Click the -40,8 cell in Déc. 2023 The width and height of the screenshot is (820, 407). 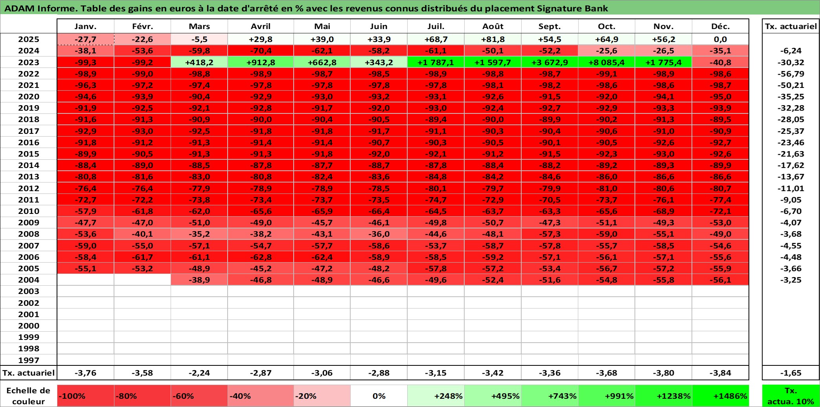coord(720,62)
